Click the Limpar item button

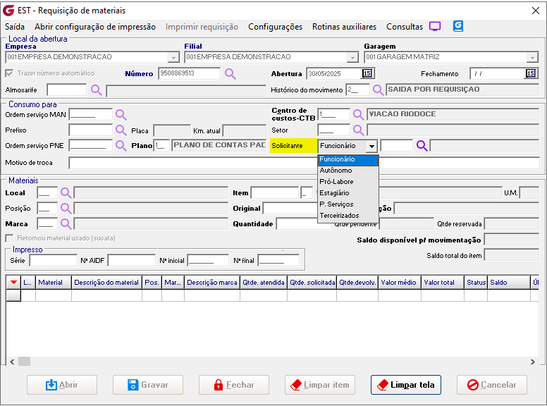(320, 385)
